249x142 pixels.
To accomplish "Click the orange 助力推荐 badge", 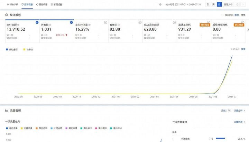I will tap(239, 25).
